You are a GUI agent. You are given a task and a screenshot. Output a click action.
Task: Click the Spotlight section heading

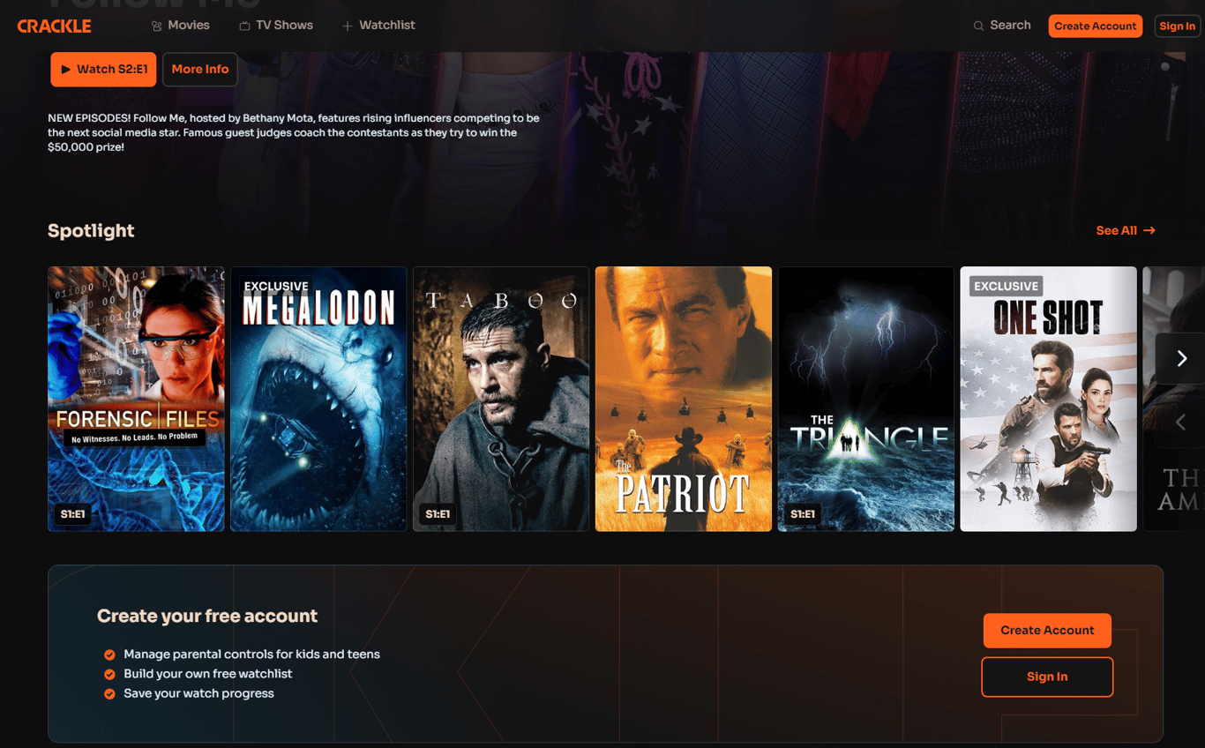[91, 230]
